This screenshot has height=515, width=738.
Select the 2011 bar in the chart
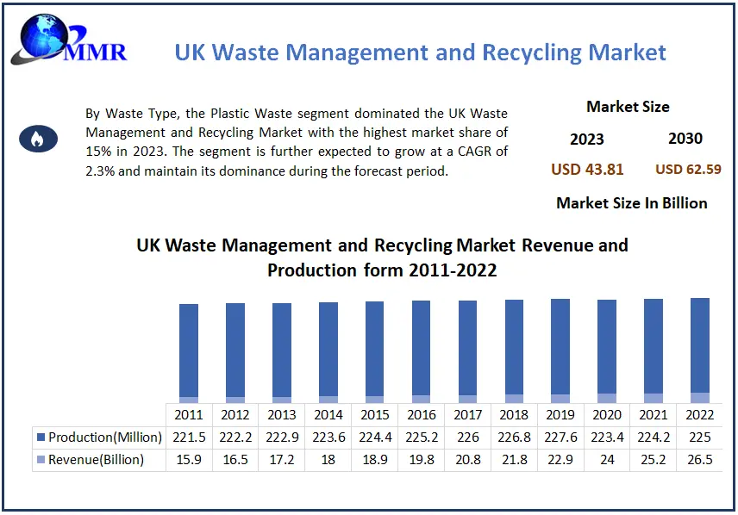pyautogui.click(x=189, y=353)
